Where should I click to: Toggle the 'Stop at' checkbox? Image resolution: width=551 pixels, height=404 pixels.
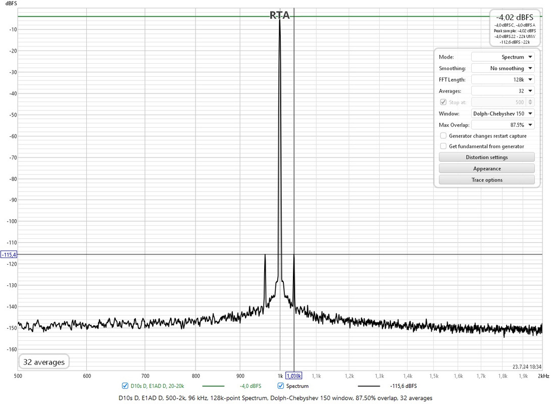click(x=443, y=102)
